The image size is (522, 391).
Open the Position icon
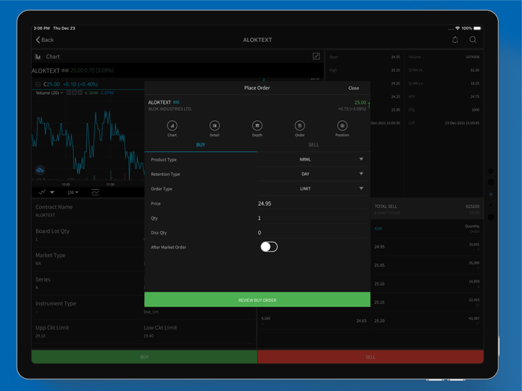tap(342, 126)
